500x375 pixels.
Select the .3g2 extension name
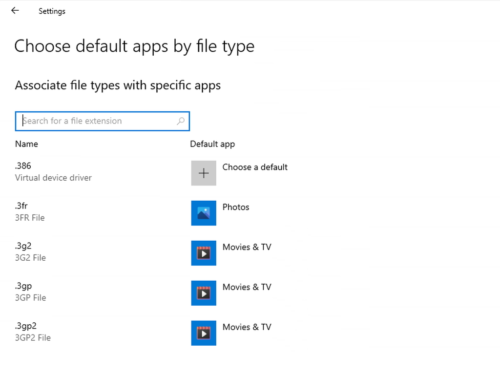(x=23, y=246)
